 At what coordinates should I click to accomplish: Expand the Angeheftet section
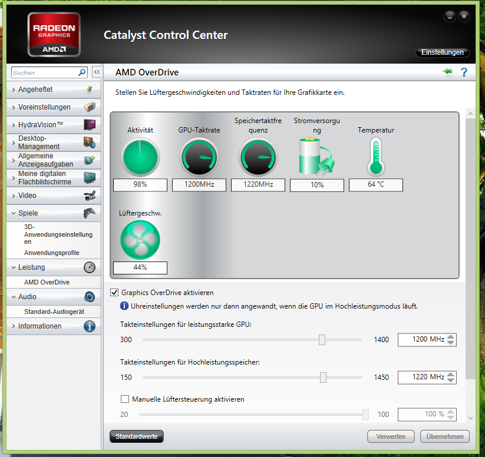point(14,90)
